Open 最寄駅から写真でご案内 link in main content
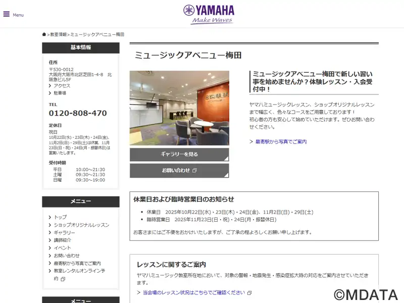 pos(281,141)
